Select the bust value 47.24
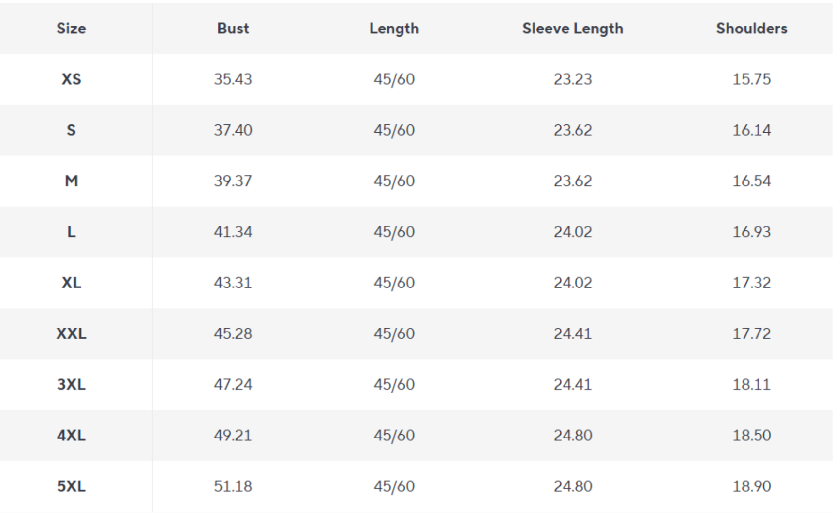This screenshot has width=833, height=513. coord(233,384)
